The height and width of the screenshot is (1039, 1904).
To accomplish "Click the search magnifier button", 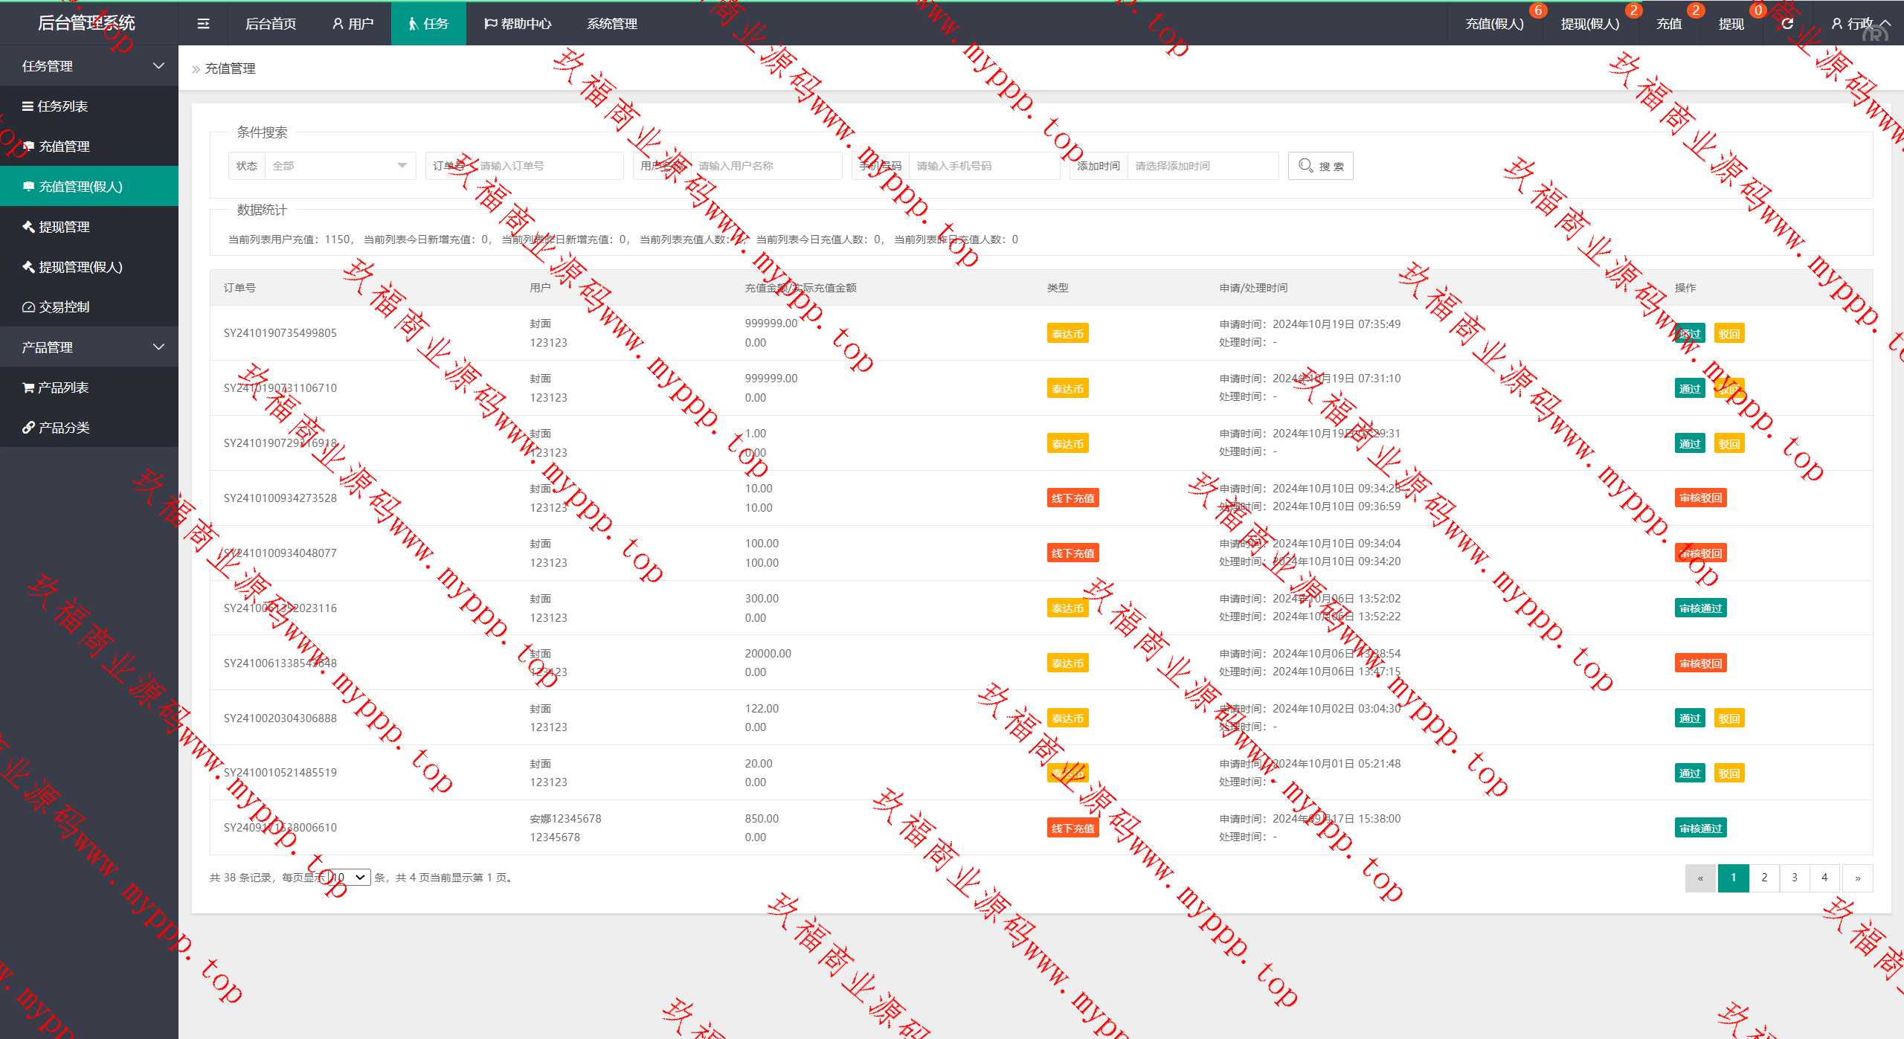I will (1320, 166).
